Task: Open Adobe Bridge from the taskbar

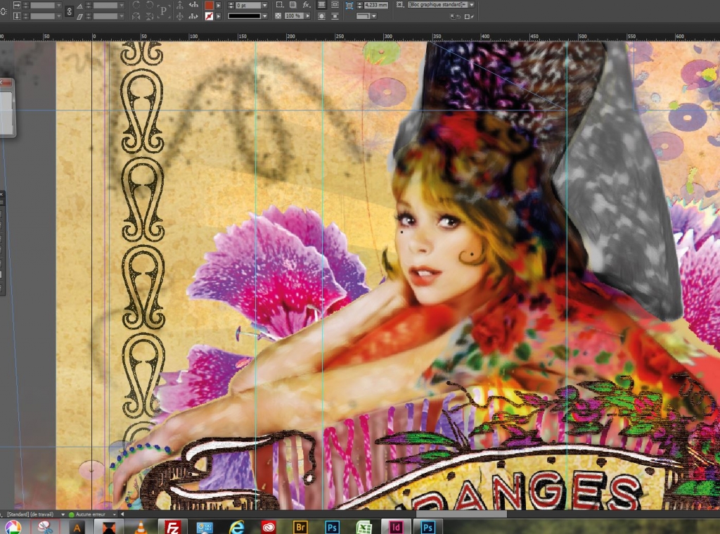Action: [x=300, y=527]
